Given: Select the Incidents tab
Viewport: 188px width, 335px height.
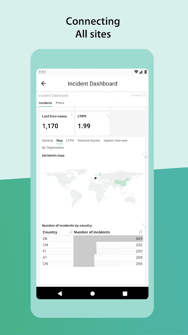Looking at the screenshot, I should pyautogui.click(x=45, y=103).
